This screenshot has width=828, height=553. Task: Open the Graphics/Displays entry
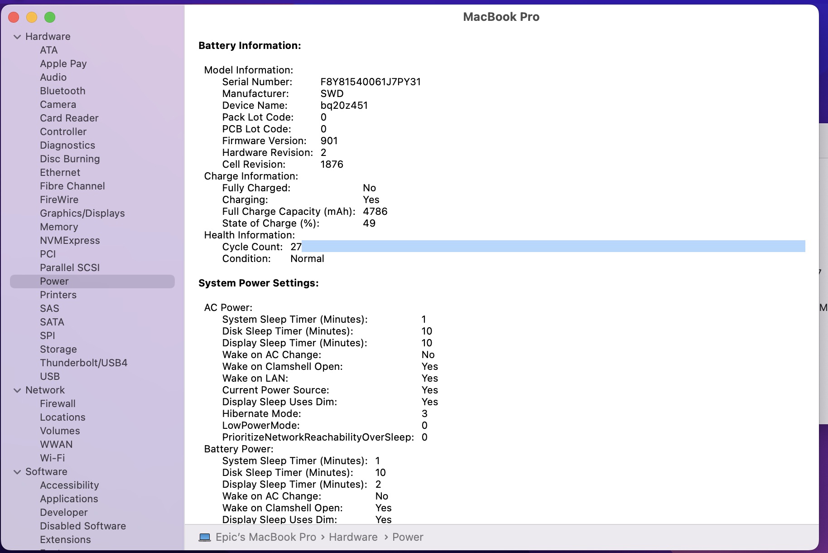coord(82,213)
